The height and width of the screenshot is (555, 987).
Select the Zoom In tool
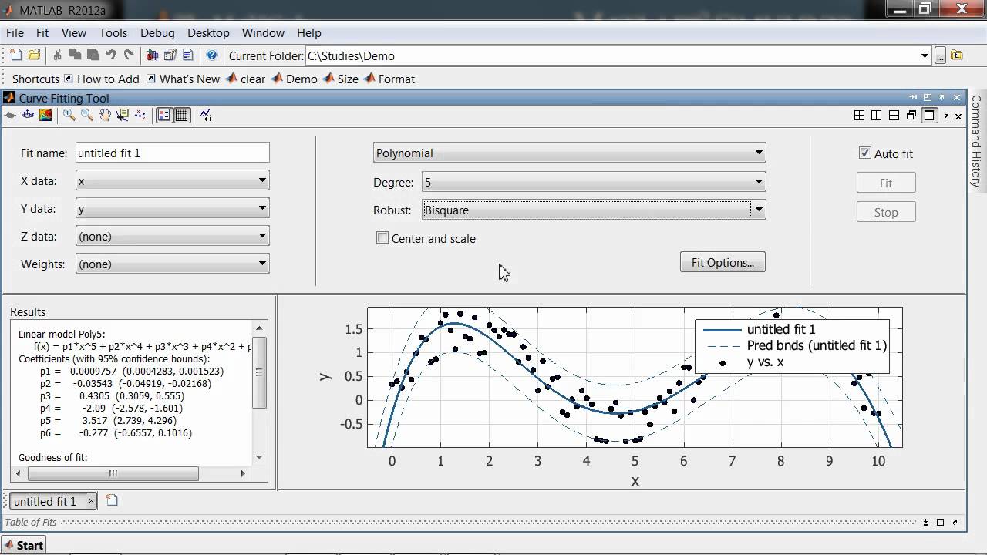coord(69,115)
